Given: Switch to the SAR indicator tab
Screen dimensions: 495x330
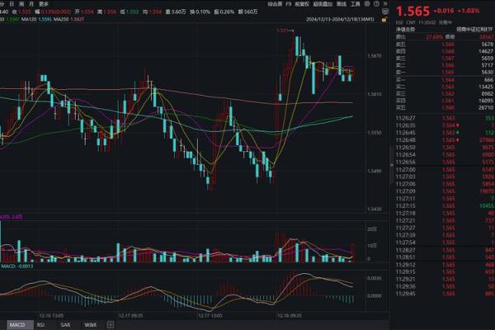Looking at the screenshot, I should click(x=65, y=324).
